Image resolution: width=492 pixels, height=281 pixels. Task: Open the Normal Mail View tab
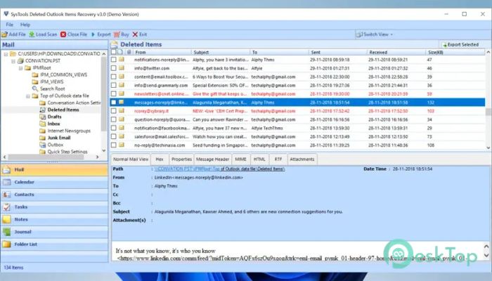click(x=131, y=159)
